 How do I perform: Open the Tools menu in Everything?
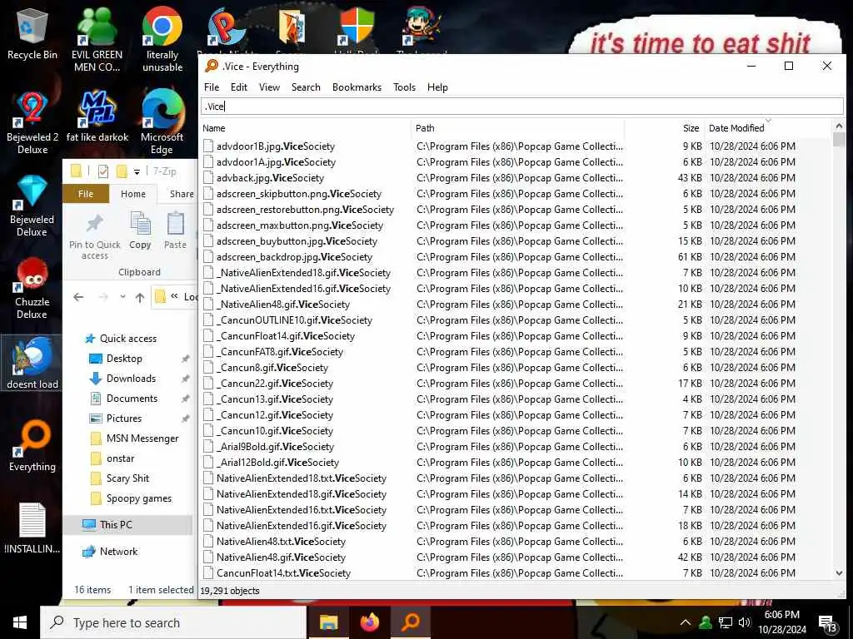(x=404, y=87)
